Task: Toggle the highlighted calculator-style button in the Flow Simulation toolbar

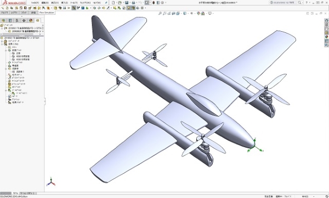Action: [73, 8]
